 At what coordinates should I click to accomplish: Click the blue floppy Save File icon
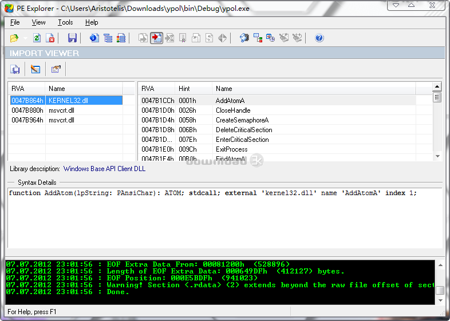72,38
